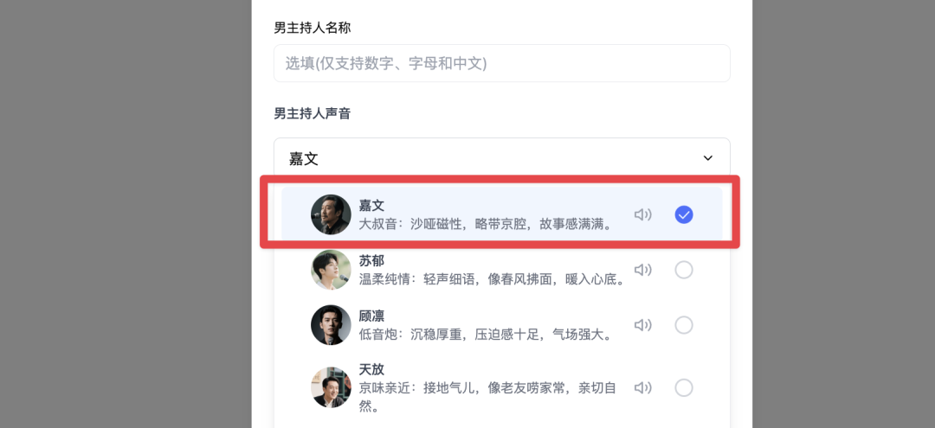Enable the 天放 radio button
The image size is (935, 428).
point(684,387)
